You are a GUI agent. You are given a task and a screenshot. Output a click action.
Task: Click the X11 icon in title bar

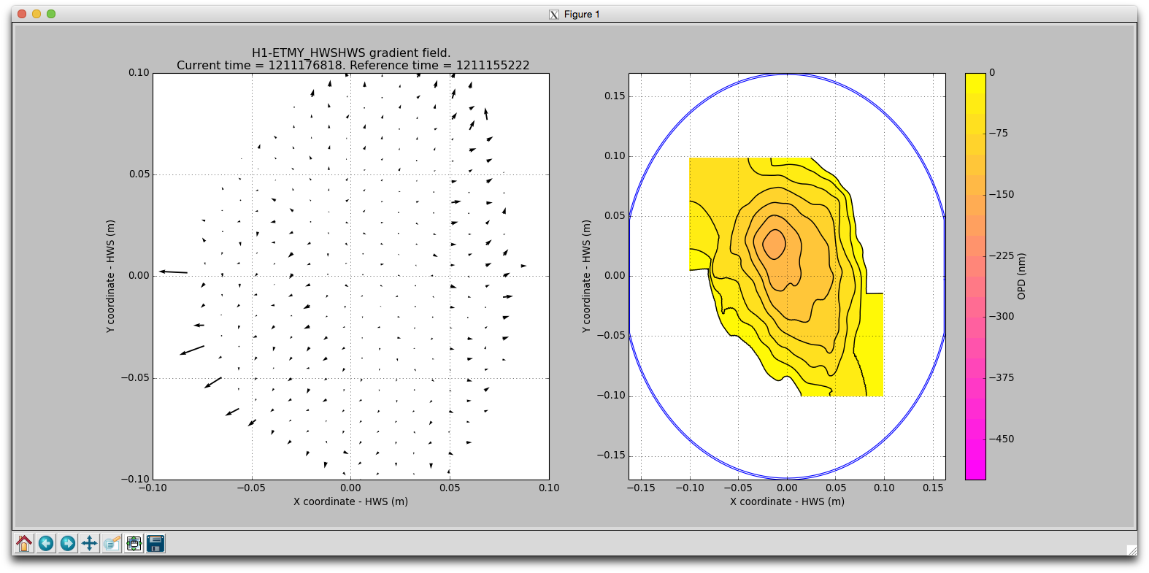pyautogui.click(x=554, y=14)
